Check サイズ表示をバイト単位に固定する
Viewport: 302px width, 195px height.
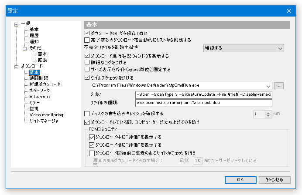click(x=87, y=69)
